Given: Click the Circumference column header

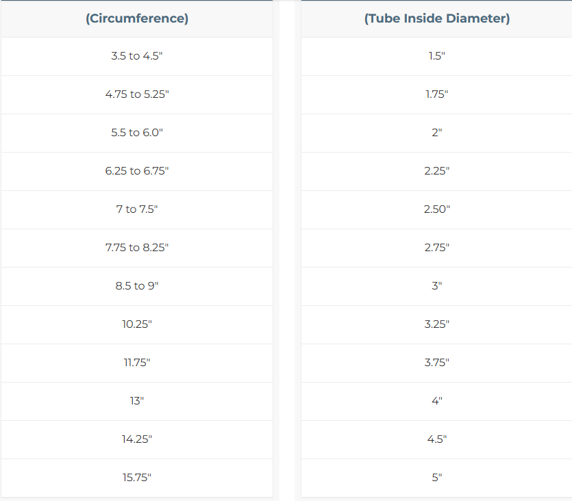Looking at the screenshot, I should click(x=137, y=18).
